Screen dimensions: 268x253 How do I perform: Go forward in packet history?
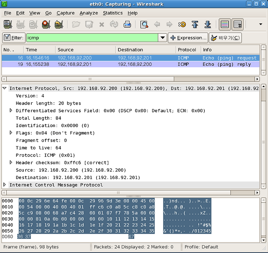[x=169, y=25]
